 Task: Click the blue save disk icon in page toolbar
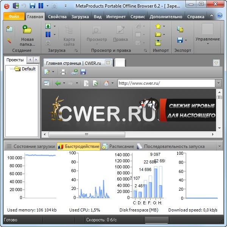pos(83,72)
